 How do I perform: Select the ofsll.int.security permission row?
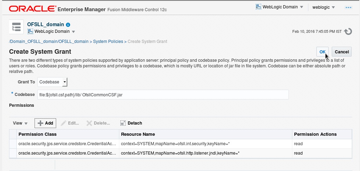pos(180,144)
